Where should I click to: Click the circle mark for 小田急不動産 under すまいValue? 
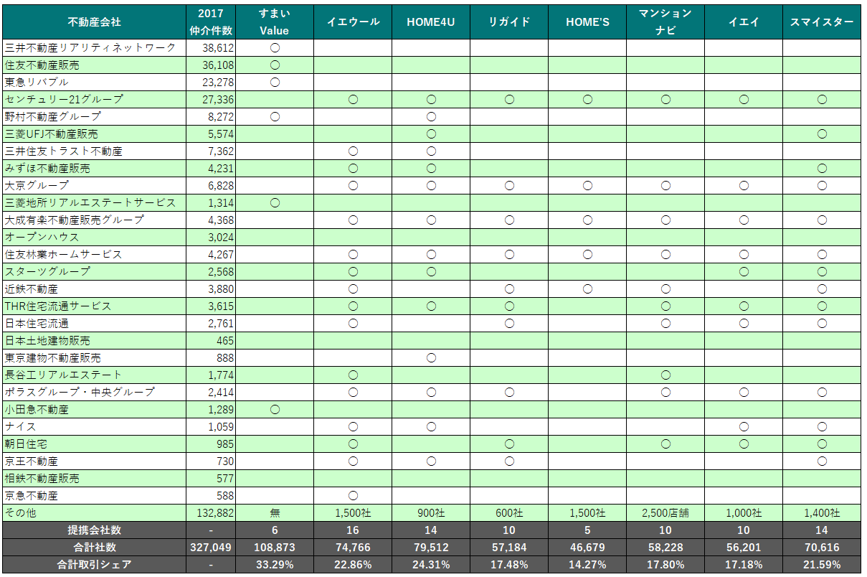pos(274,410)
